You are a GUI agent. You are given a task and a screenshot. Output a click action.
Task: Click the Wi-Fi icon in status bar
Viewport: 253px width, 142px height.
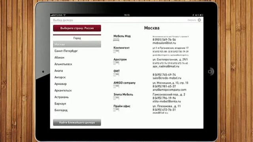pyautogui.click(x=64, y=15)
